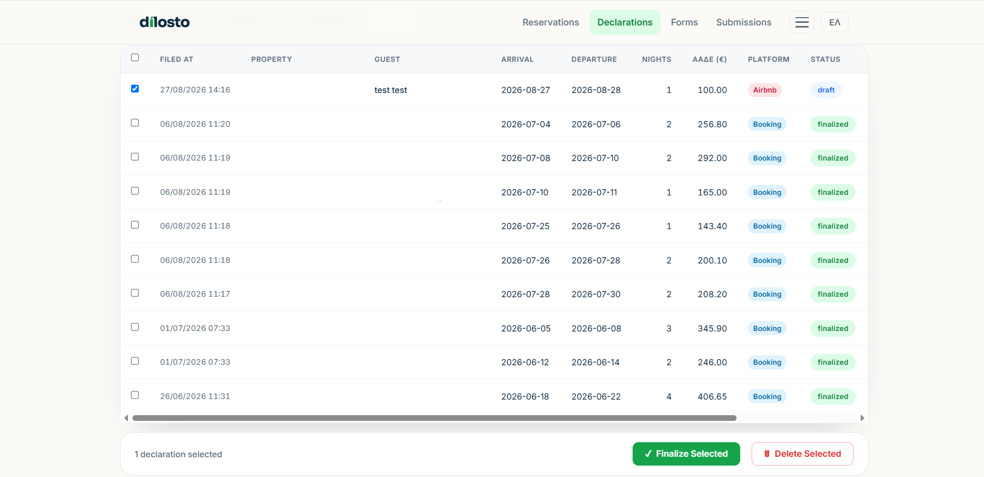The image size is (984, 477).
Task: Tick checkbox for row arriving 2026-07-25
Action: pos(135,225)
